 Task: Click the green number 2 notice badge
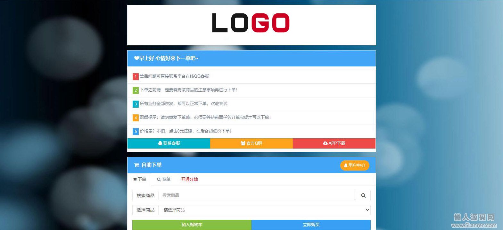tap(136, 90)
